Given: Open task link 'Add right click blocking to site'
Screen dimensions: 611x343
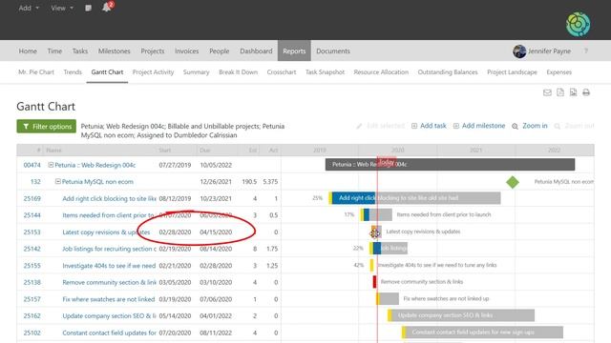Looking at the screenshot, I should (109, 198).
